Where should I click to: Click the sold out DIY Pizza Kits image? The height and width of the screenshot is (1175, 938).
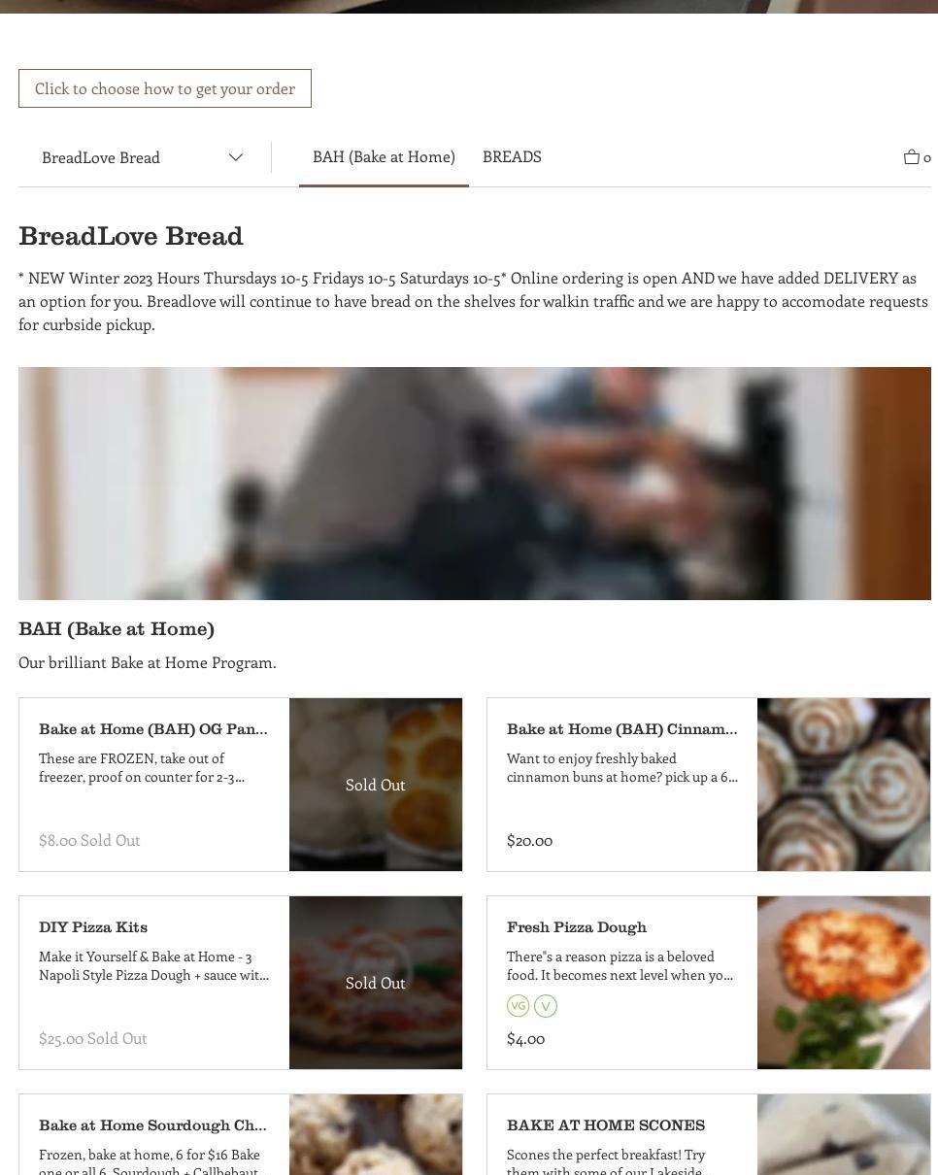376,983
